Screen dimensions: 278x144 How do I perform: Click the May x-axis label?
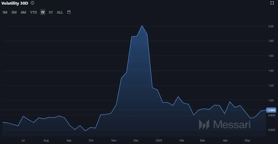coord(247,140)
